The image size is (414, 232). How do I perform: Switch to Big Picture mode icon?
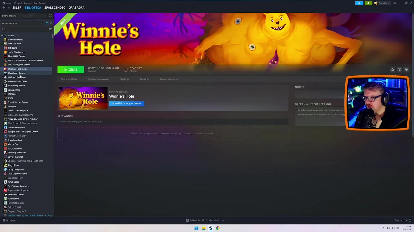pyautogui.click(x=395, y=3)
